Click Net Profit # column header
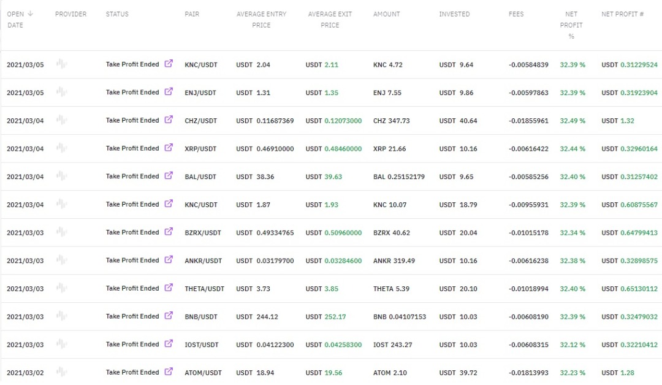Image resolution: width=662 pixels, height=385 pixels. pyautogui.click(x=622, y=14)
